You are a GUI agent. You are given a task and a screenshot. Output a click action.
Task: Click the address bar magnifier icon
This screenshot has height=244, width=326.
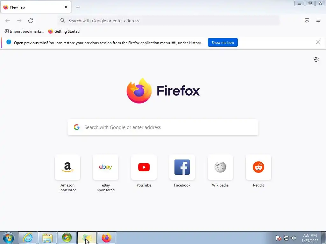pos(63,20)
